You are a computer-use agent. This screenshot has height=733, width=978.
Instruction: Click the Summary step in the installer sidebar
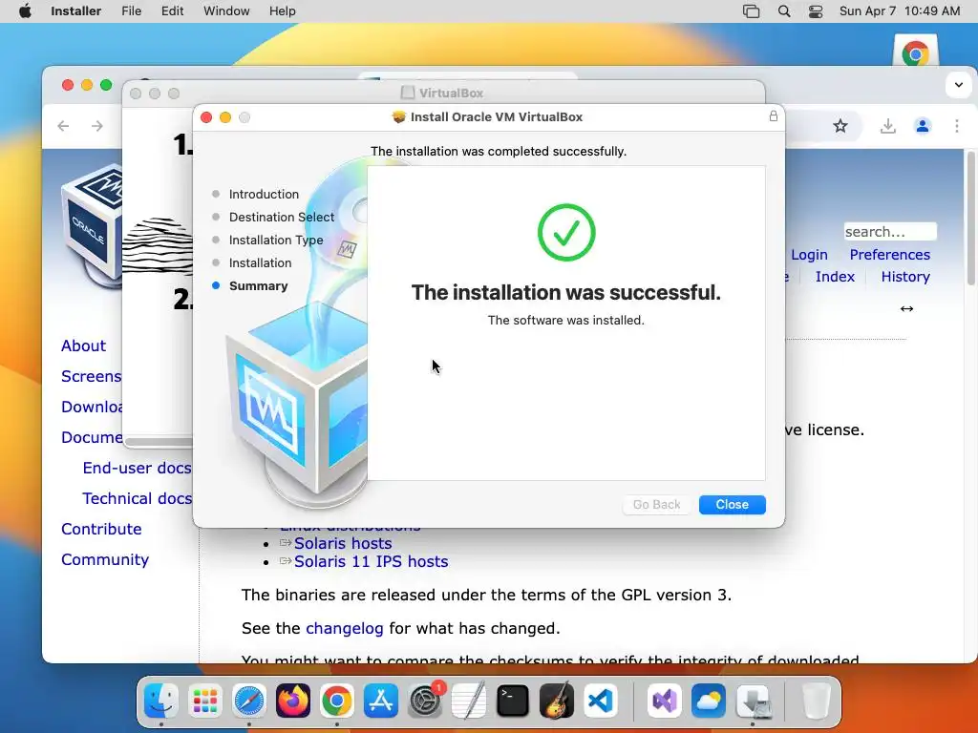click(258, 286)
